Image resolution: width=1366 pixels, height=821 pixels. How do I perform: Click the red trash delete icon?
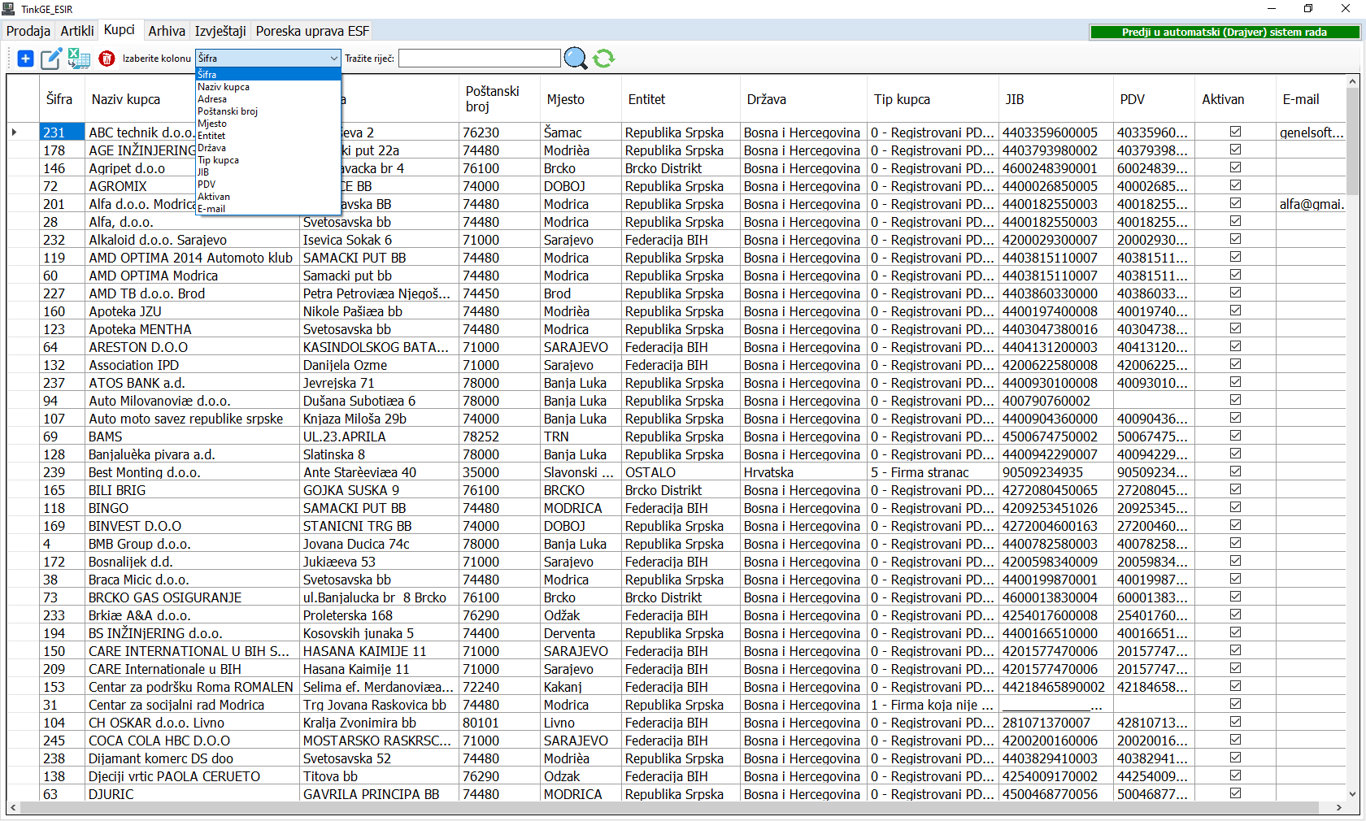click(x=107, y=59)
